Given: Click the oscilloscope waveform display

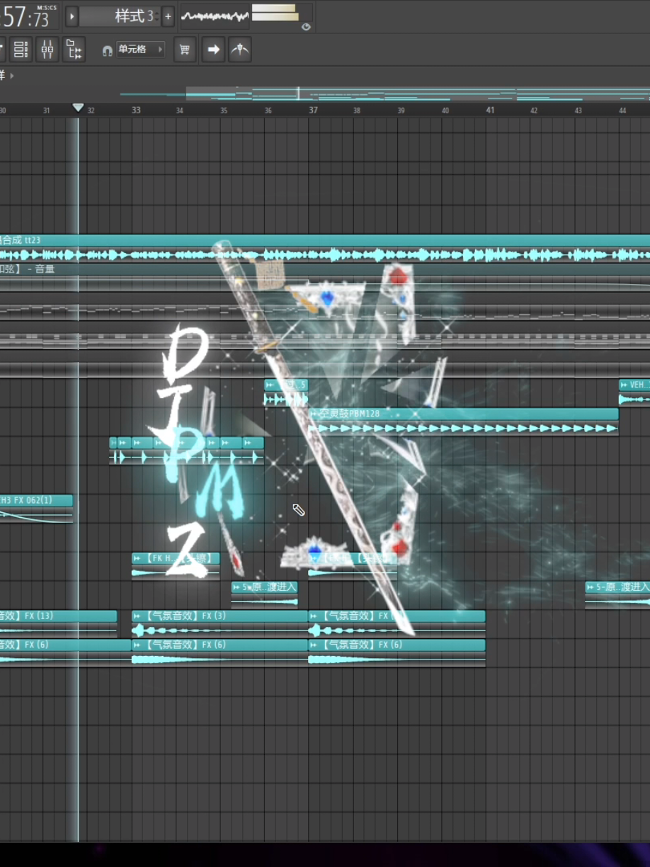Looking at the screenshot, I should click(x=215, y=16).
